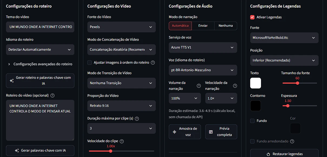This screenshot has width=327, height=157.
Task: Select the Enviar narration mode tab
Action: click(x=203, y=26)
